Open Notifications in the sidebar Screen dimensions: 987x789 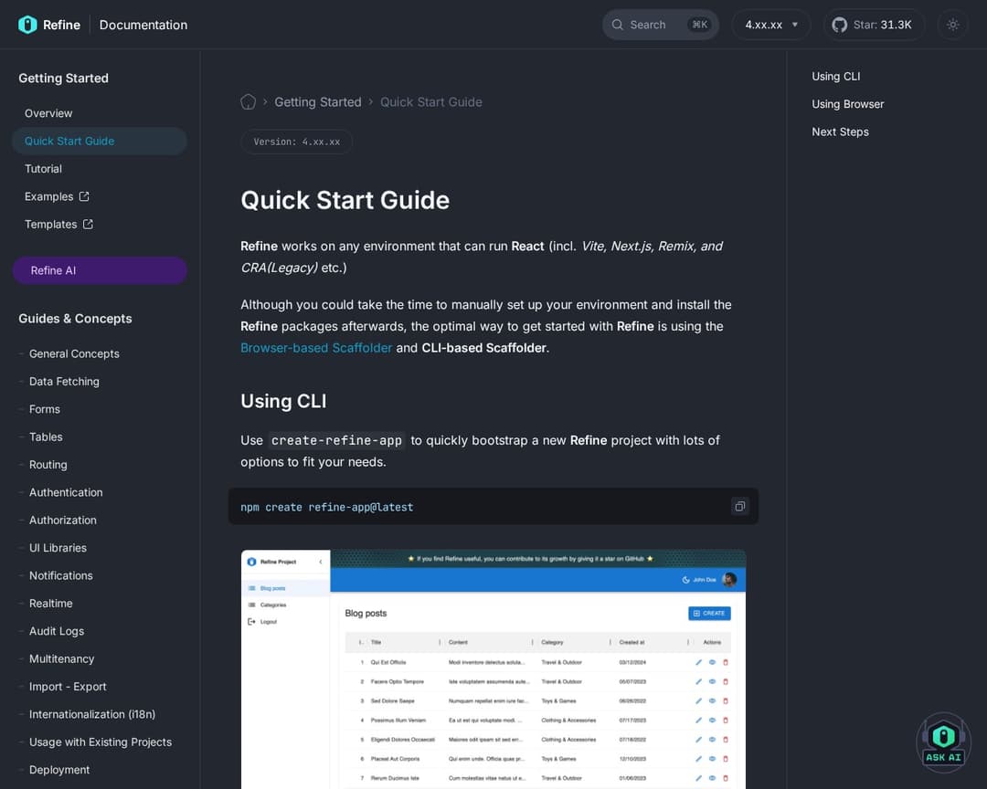coord(60,575)
